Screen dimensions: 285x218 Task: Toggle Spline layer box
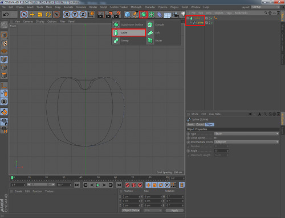pos(206,23)
